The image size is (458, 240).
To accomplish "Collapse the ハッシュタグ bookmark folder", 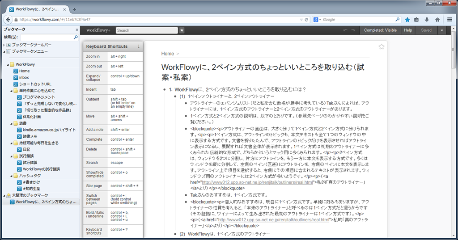I will point(11,176).
